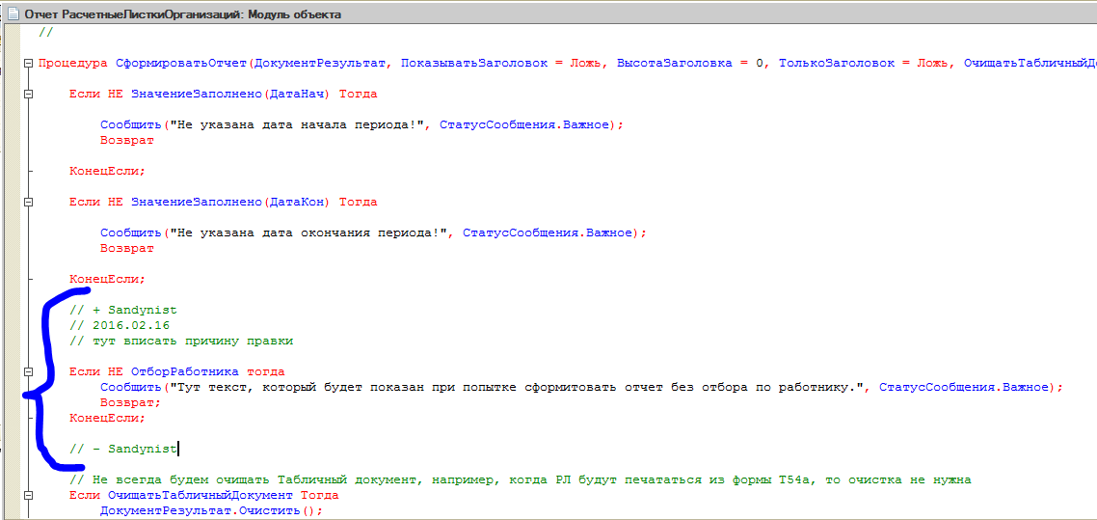This screenshot has height=520, width=1097.
Task: Click the lone '//' comment on the first line
Action: pyautogui.click(x=46, y=32)
